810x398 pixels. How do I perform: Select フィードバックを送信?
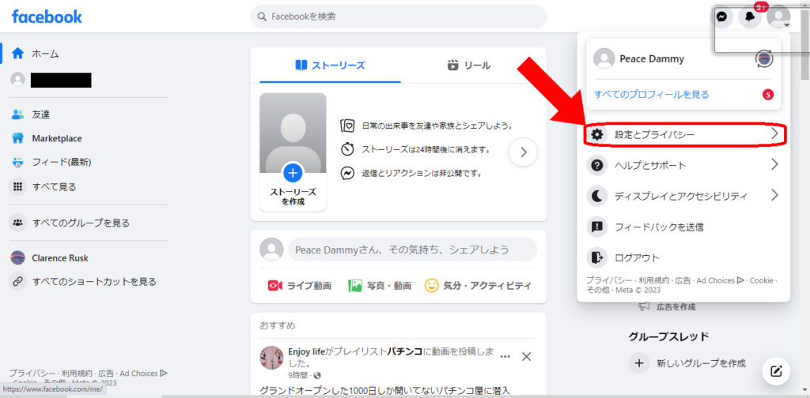point(683,227)
